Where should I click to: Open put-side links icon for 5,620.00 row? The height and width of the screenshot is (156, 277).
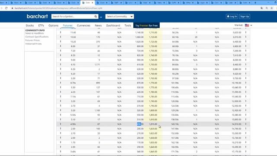[x=246, y=32]
